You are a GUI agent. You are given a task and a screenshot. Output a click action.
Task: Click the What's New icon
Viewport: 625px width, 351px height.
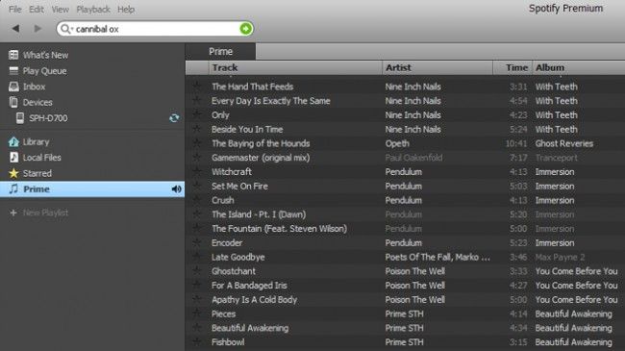pos(13,55)
